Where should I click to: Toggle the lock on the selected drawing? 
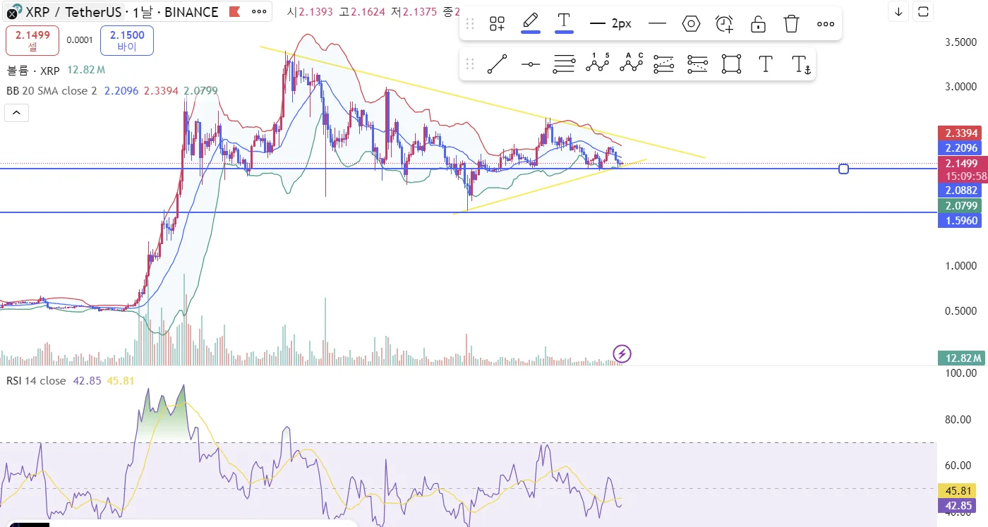(759, 24)
